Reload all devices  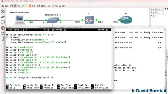pyautogui.click(x=34, y=6)
